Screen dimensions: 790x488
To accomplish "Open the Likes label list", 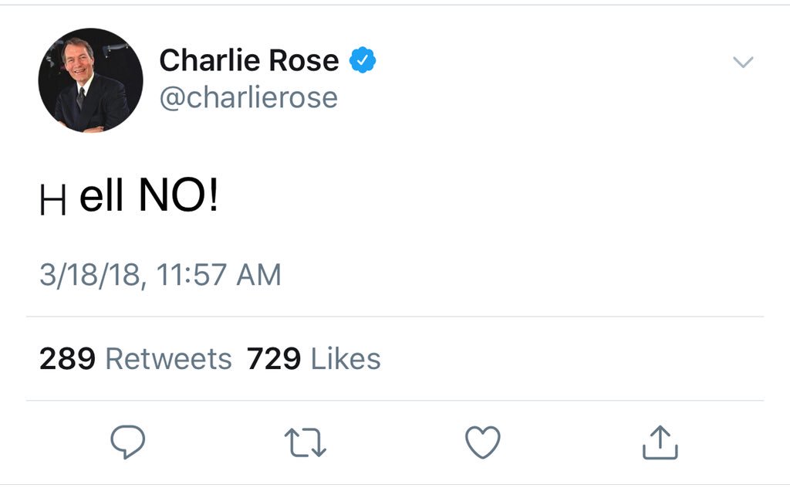I will (x=346, y=359).
